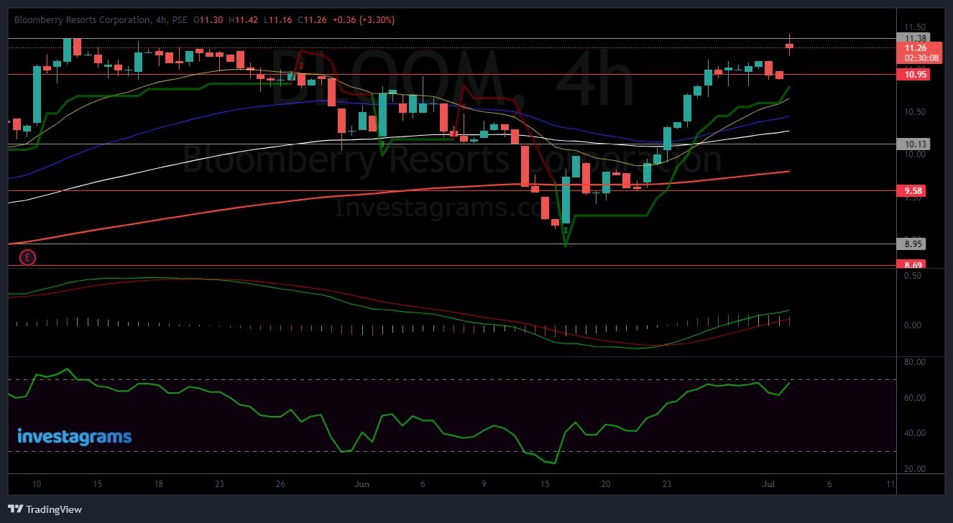Click the dashed overbought level line at 70

coord(431,379)
